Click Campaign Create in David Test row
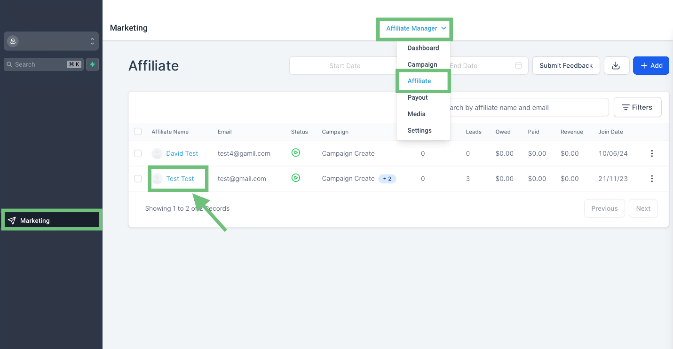Image resolution: width=673 pixels, height=349 pixels. point(348,153)
